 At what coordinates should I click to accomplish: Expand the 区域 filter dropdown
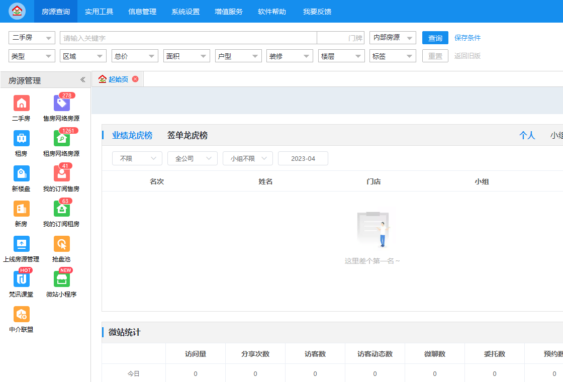(x=83, y=56)
